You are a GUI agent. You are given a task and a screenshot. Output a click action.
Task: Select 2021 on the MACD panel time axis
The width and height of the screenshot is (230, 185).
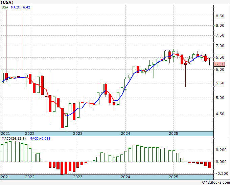5,177
